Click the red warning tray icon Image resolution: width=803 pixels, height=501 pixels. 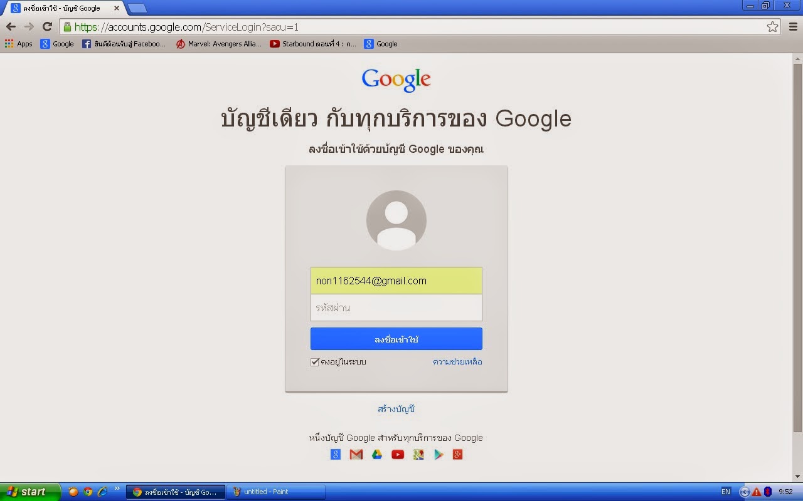757,492
